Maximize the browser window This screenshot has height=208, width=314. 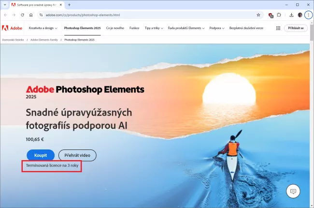coord(298,5)
